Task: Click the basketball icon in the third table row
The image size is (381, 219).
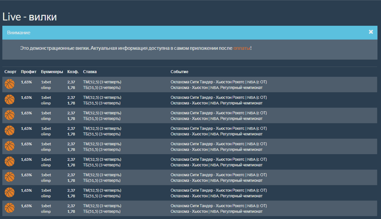Action: [x=9, y=115]
